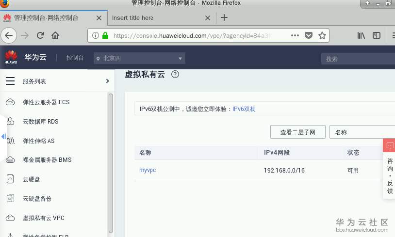This screenshot has height=237, width=395.
Task: Open the Firefox home page icon
Action: coord(55,35)
